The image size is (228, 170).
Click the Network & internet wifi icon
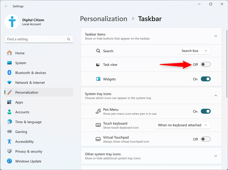pyautogui.click(x=9, y=83)
